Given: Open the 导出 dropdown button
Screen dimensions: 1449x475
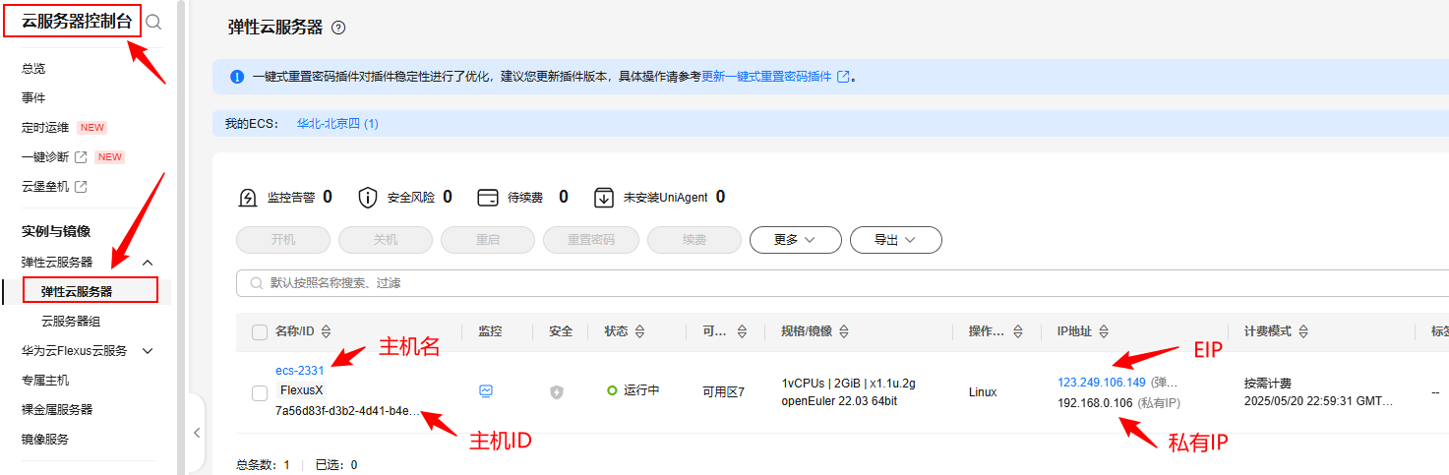Looking at the screenshot, I should pos(896,240).
